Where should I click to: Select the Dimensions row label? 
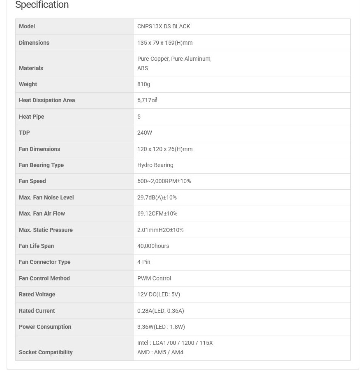34,43
